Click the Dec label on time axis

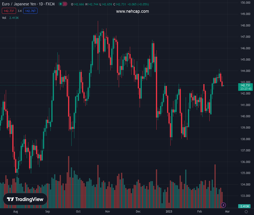(138, 212)
